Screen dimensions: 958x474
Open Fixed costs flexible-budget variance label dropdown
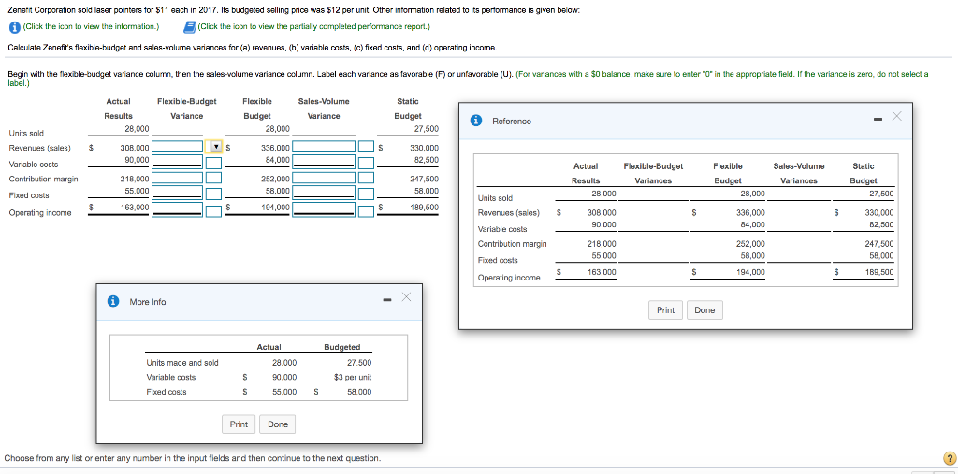coord(214,193)
